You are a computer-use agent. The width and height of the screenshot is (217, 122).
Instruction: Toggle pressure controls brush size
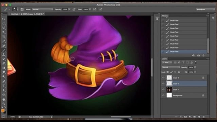tap(101, 9)
